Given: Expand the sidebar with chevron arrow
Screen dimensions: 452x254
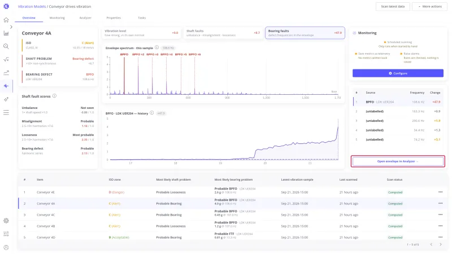Looking at the screenshot, I should 11,27.
